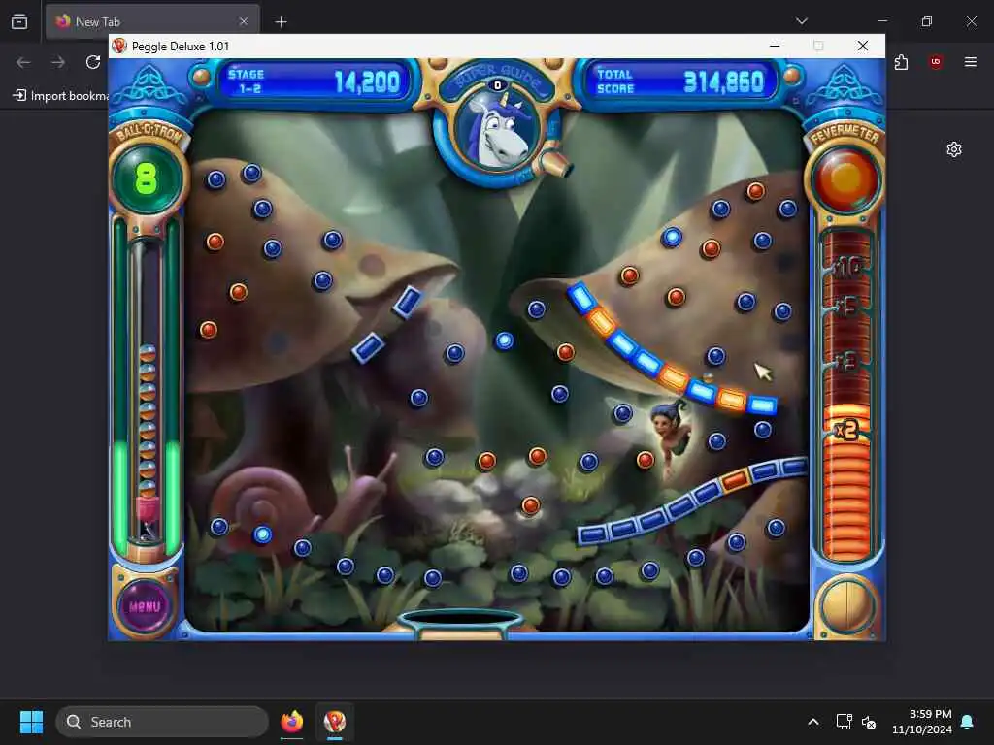Screen dimensions: 994x745
Task: Click the purple MENU button in Peggle
Action: (x=146, y=605)
